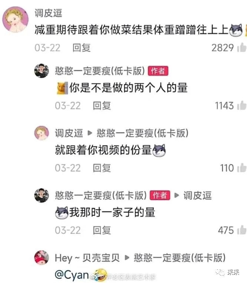The image size is (247, 283).
Task: Like the author's reply with 1143 likes
Action: click(x=242, y=105)
